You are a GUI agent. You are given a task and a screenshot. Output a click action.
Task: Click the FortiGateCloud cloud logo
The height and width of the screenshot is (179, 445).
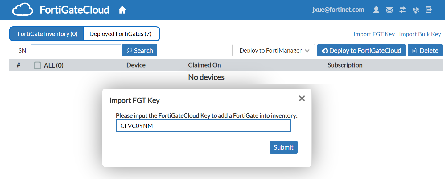click(23, 10)
